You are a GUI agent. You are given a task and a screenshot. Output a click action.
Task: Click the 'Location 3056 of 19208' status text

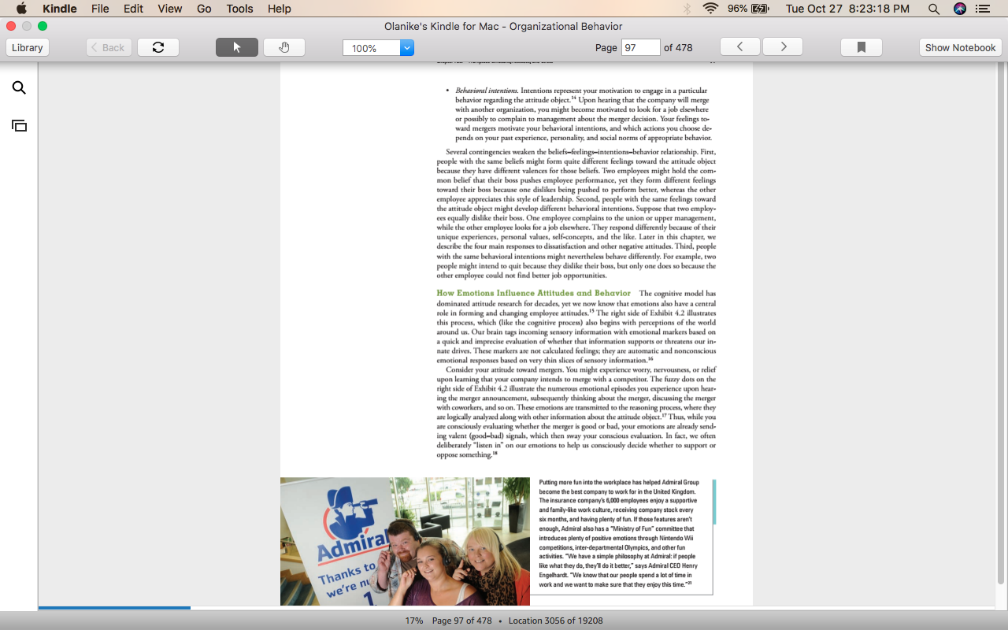coord(556,621)
